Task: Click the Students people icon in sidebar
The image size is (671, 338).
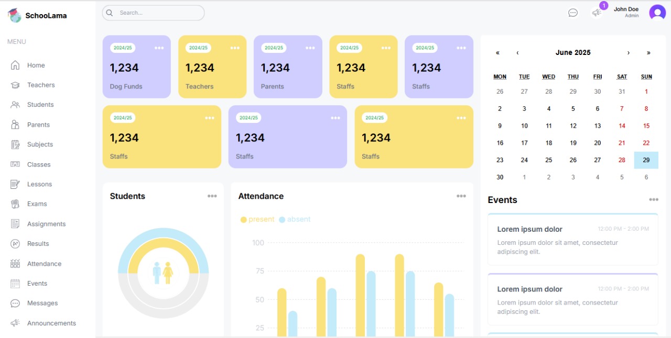Action: click(x=15, y=105)
